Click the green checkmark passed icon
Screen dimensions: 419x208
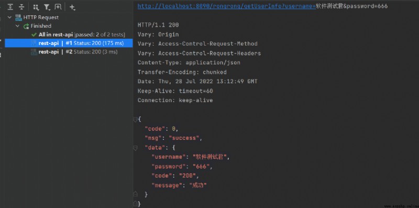pos(34,35)
